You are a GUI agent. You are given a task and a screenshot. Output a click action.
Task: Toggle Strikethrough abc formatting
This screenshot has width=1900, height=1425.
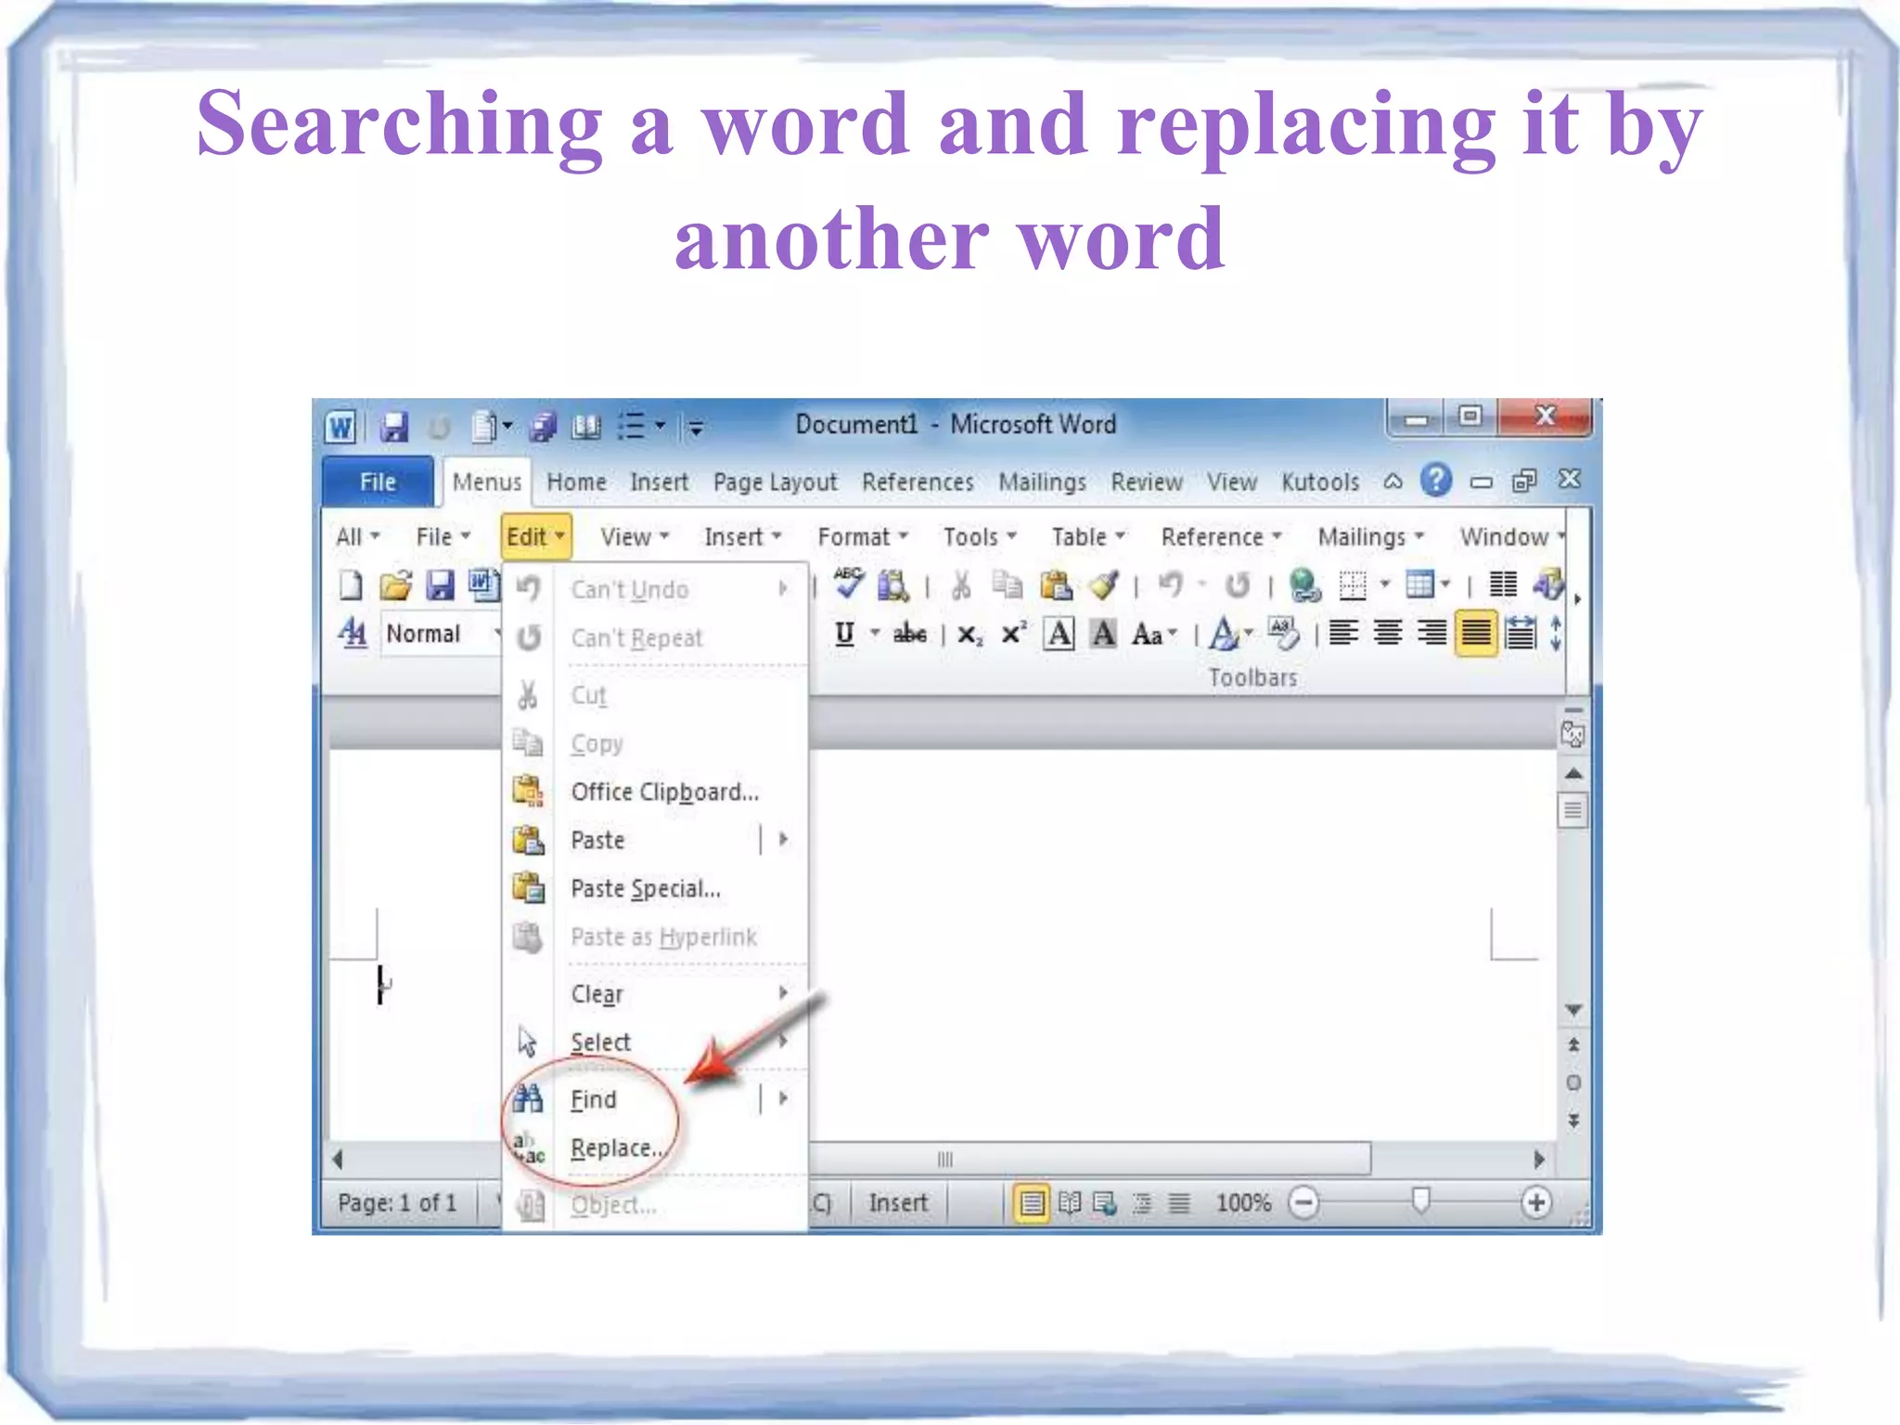(909, 634)
